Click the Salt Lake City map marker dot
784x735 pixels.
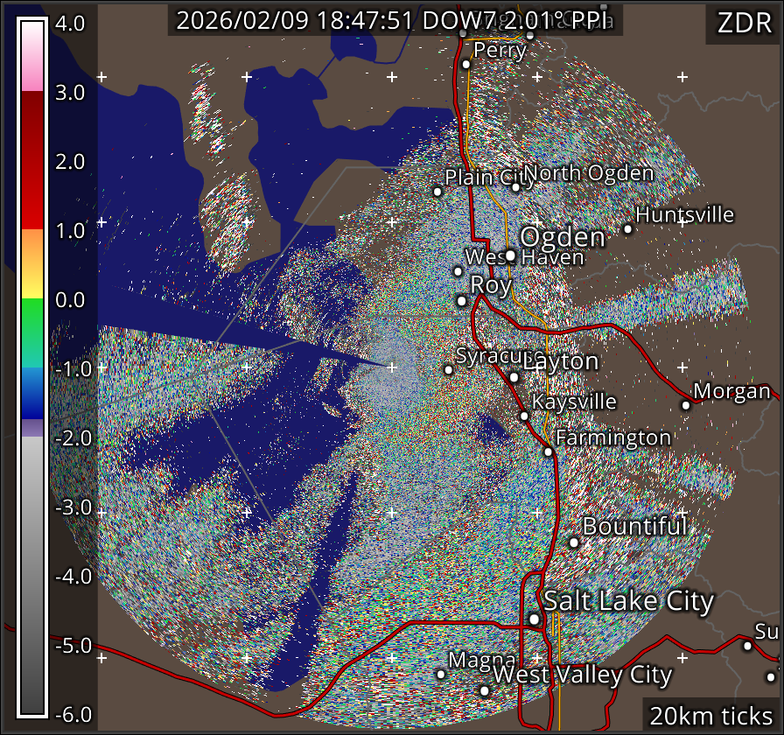click(x=535, y=619)
